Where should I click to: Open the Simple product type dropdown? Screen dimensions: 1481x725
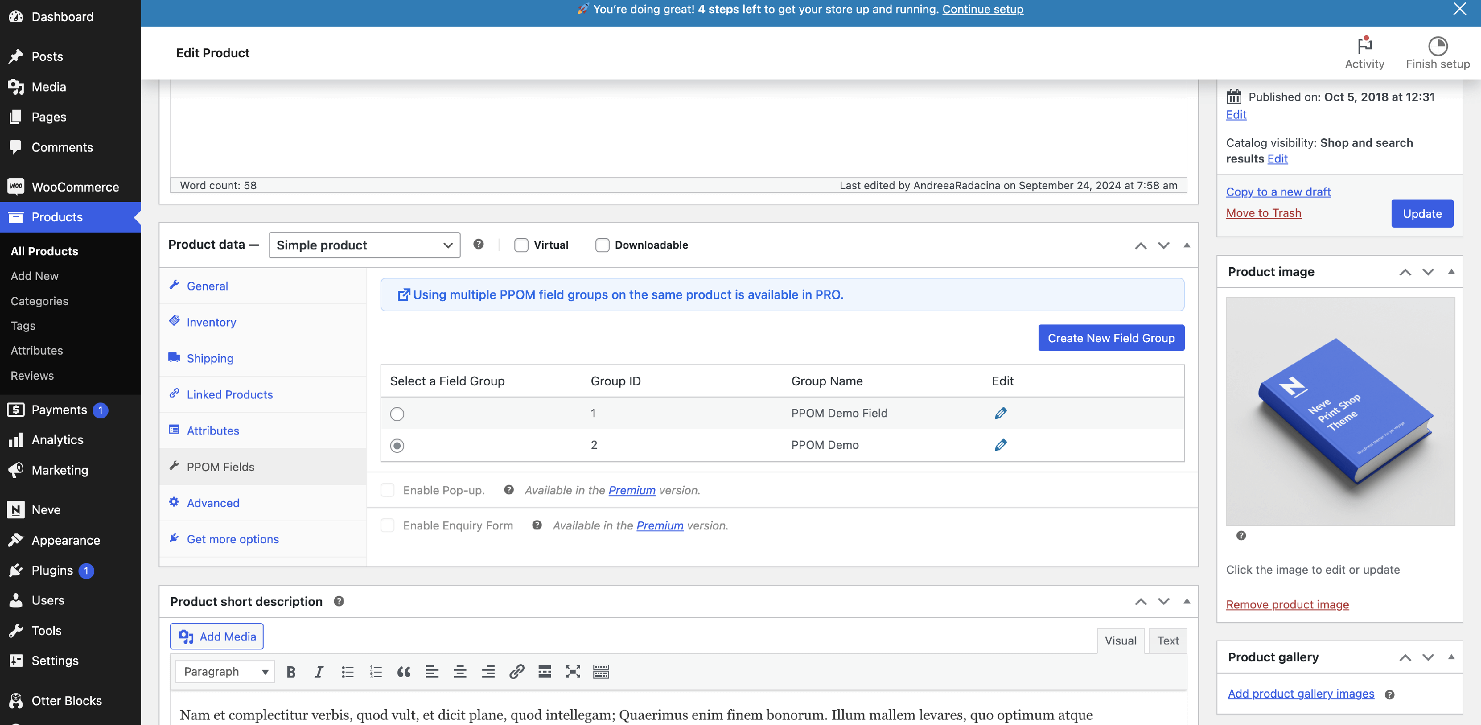coord(364,245)
